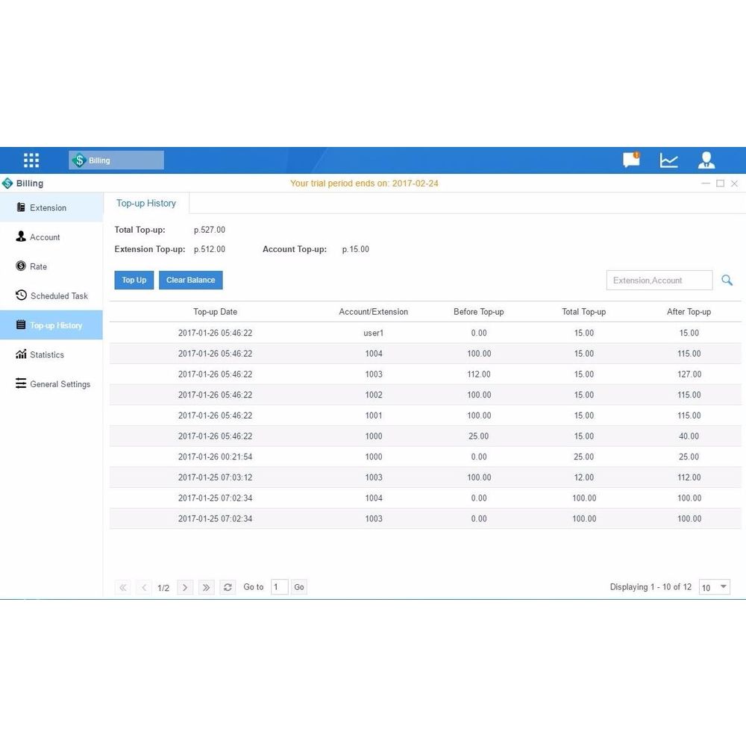
Task: Open the notification messages icon
Action: 631,160
